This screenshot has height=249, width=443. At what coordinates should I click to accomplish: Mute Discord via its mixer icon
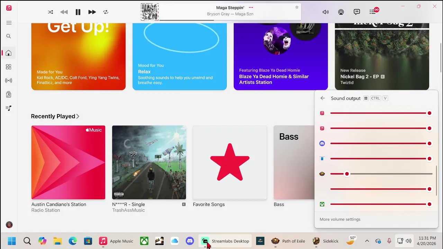pos(322,144)
